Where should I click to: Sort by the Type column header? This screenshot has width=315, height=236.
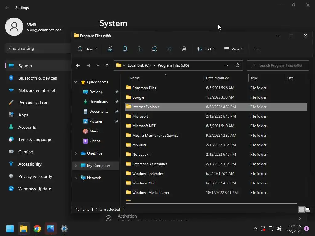[267, 78]
